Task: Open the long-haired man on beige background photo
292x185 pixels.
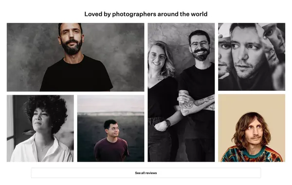Action: tap(252, 128)
